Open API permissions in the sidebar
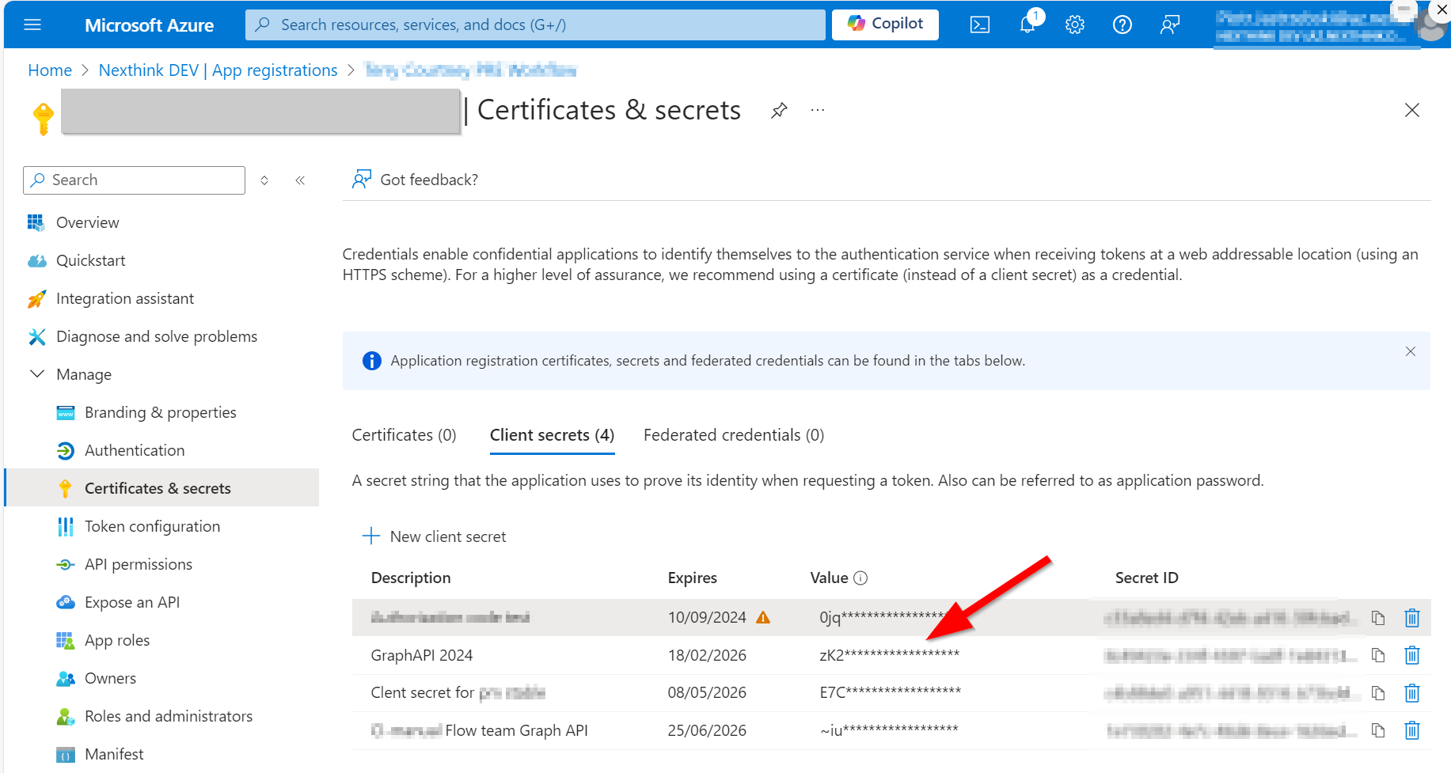 (139, 564)
